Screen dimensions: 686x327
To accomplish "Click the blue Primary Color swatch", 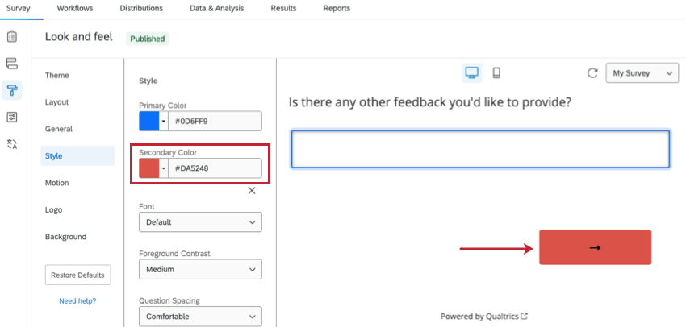I will (x=149, y=121).
